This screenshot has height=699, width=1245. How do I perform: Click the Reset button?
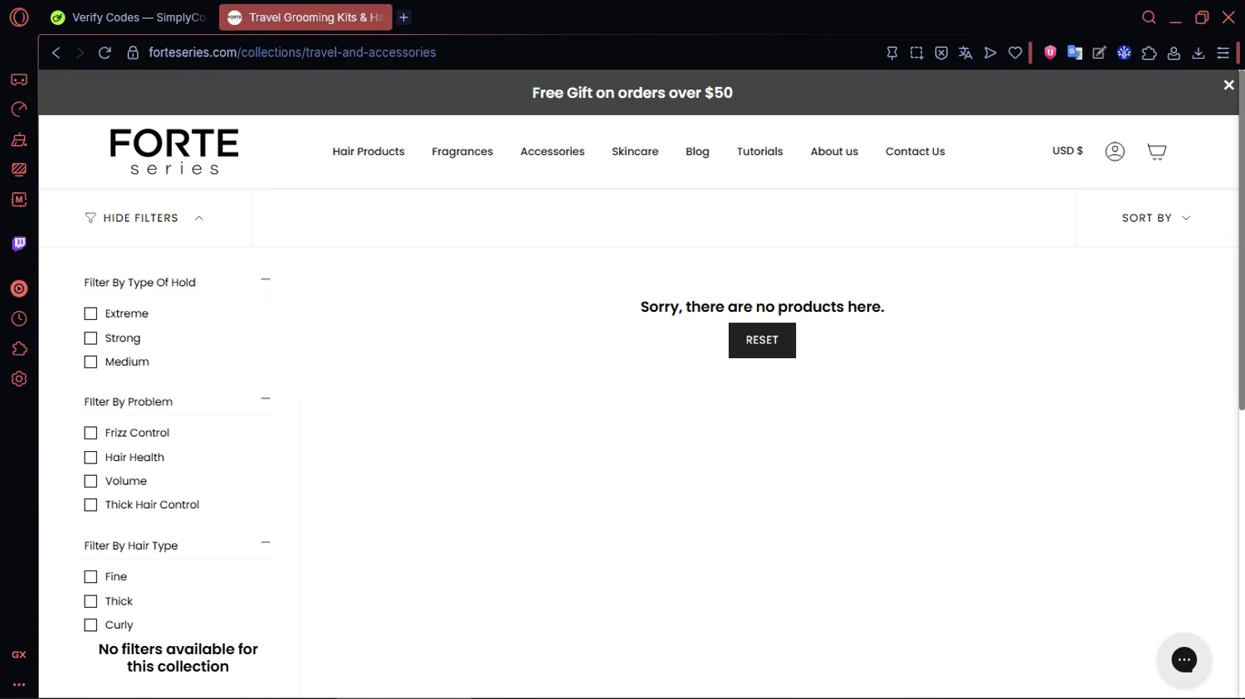pyautogui.click(x=762, y=340)
